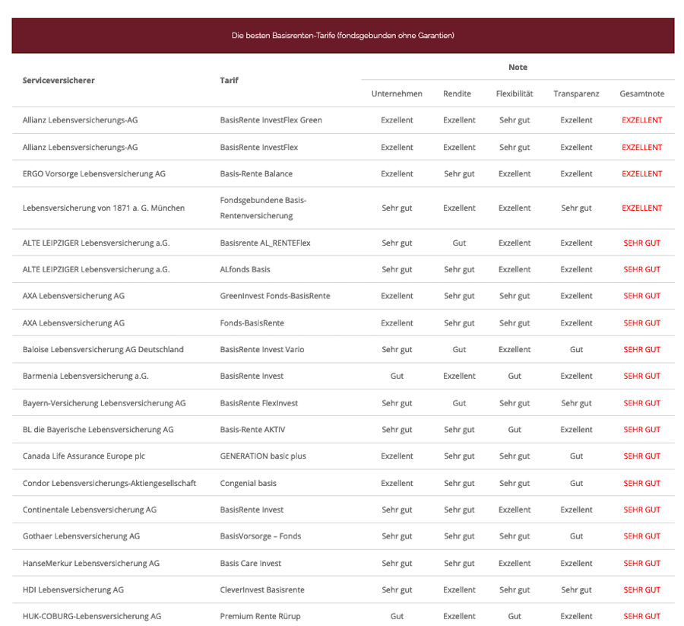Select insurer "BL die Bayerische Lebensversicherung AG"
This screenshot has height=626, width=684.
point(98,430)
